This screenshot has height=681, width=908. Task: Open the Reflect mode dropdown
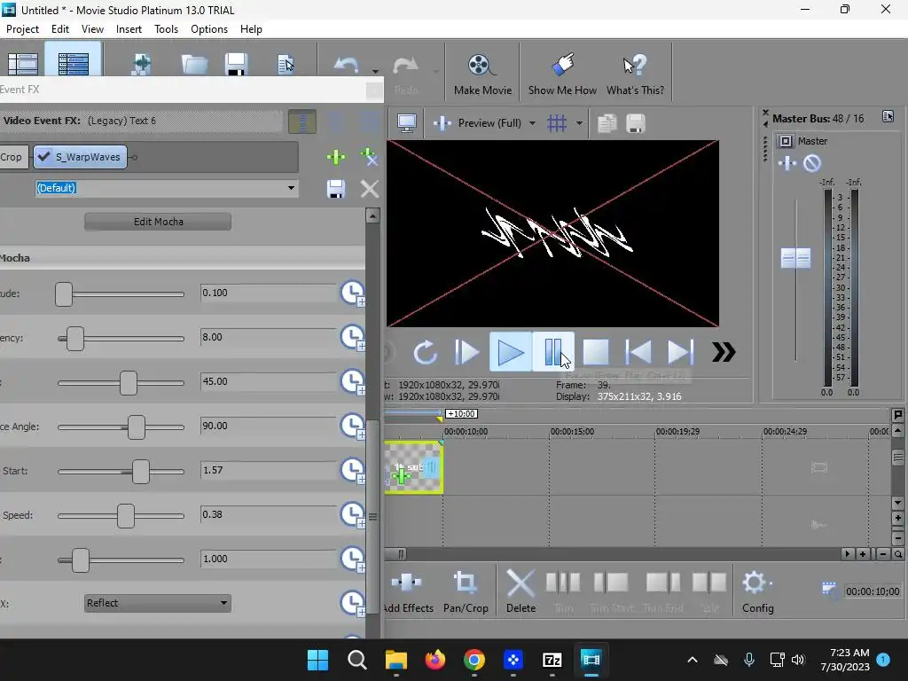158,603
